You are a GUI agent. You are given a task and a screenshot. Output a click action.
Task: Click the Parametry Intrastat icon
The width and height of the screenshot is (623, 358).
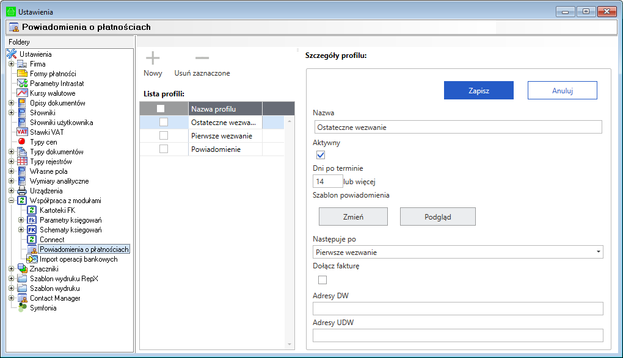(x=22, y=84)
